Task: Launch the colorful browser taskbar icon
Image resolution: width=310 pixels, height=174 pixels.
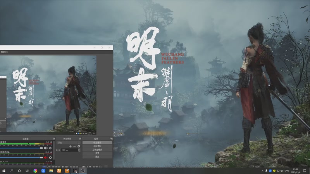Action: (35, 171)
